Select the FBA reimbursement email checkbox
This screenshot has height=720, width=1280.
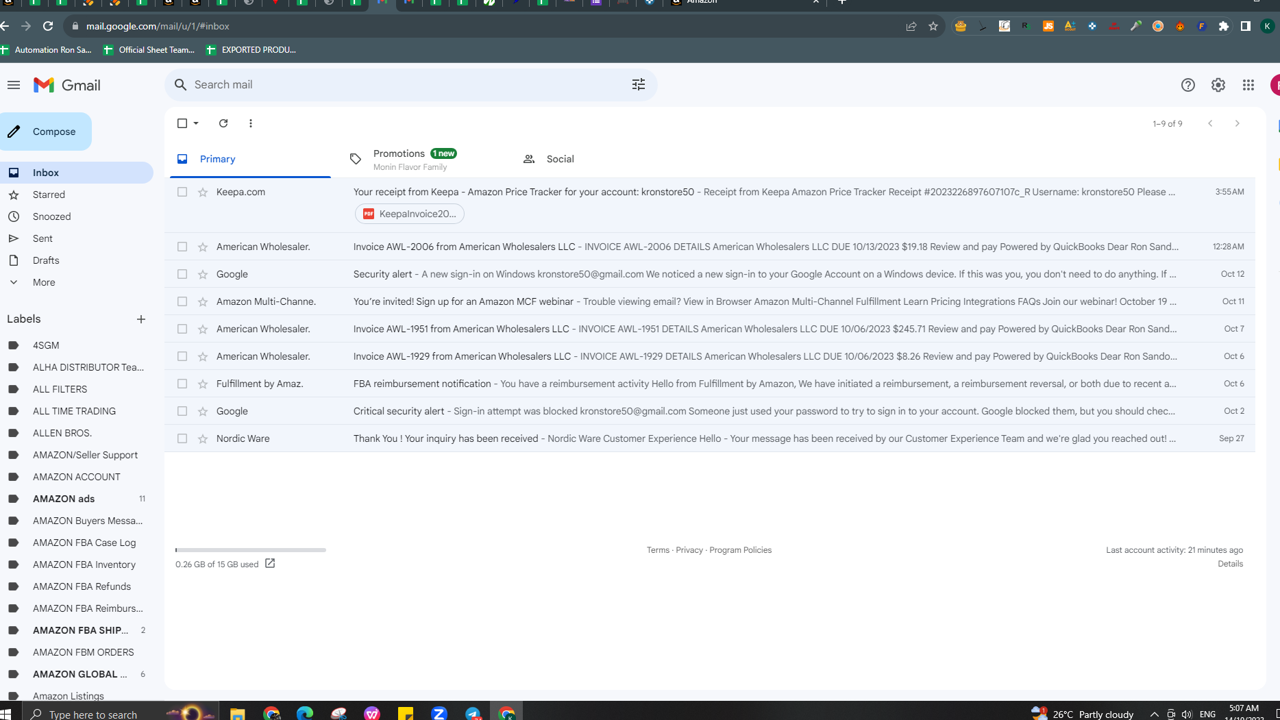[182, 384]
